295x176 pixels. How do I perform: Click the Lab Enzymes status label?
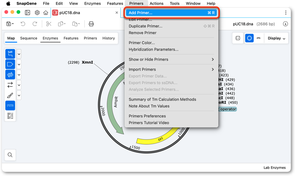point(274,168)
